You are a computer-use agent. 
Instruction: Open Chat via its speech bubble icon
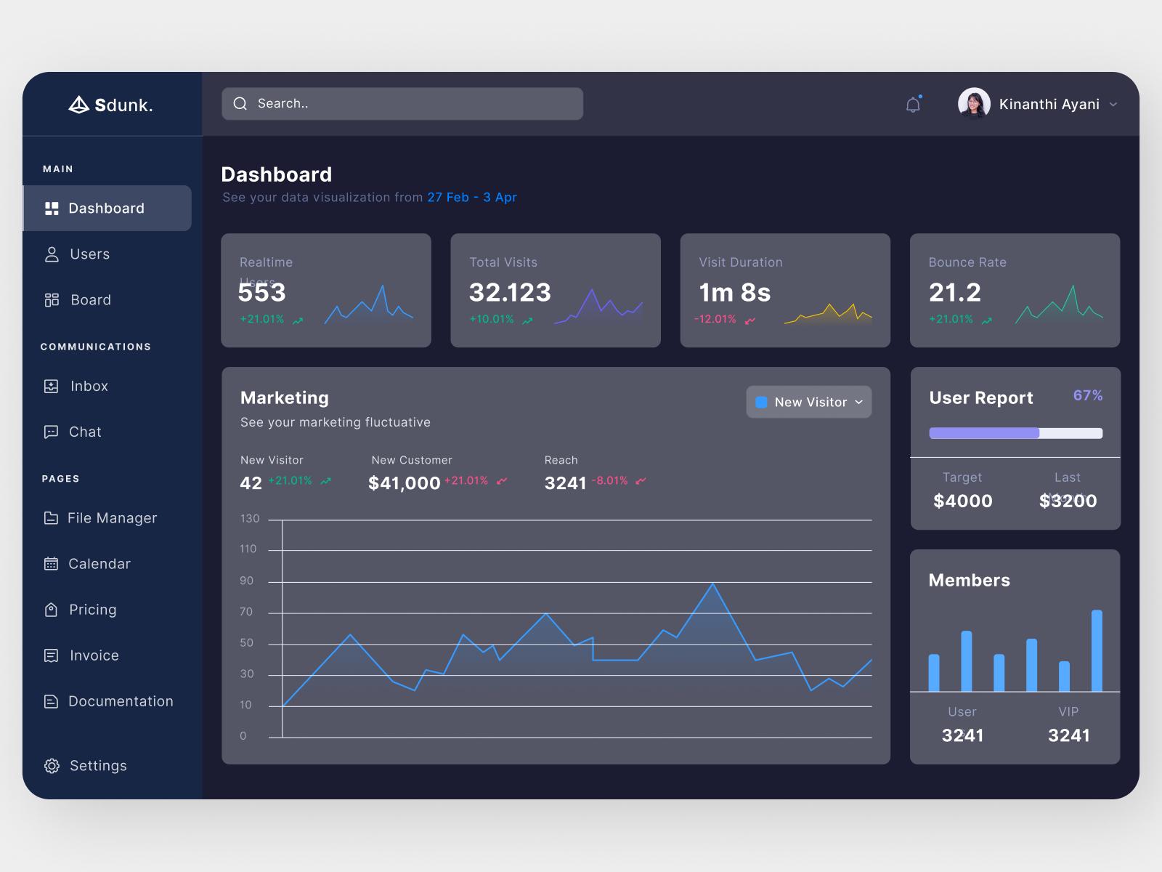coord(51,432)
